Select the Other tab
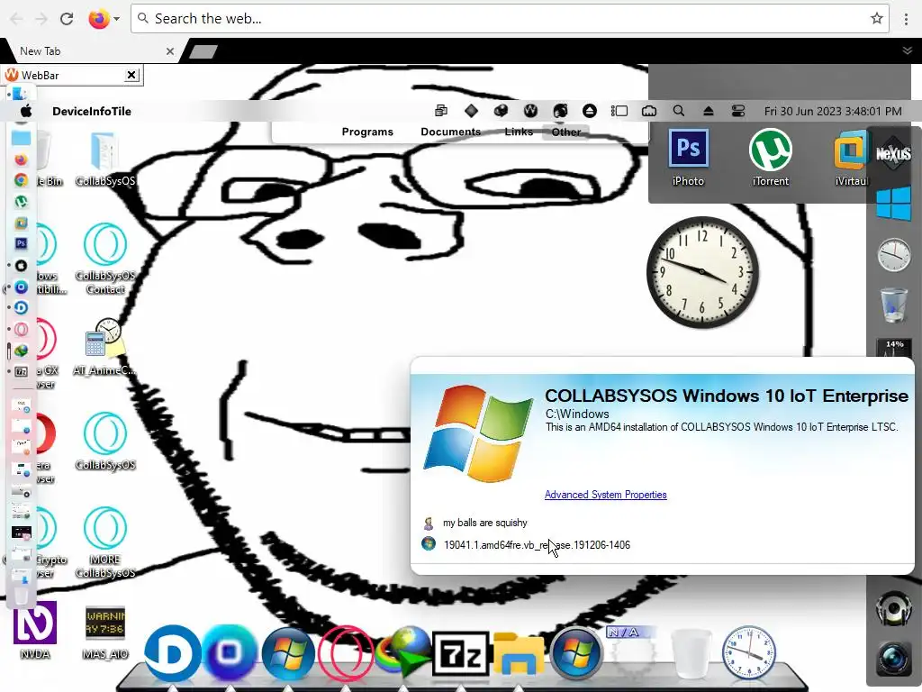Screen dimensions: 922x692 565,132
